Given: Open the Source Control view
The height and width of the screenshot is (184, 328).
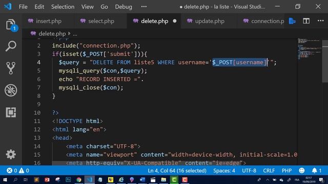Looking at the screenshot, I should (x=11, y=68).
